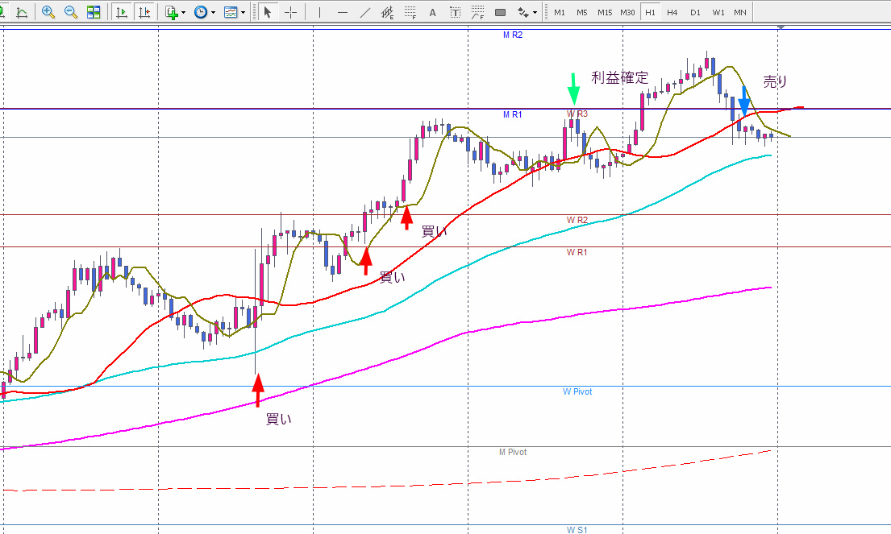The height and width of the screenshot is (534, 891).
Task: Select the horizontal line drawing tool
Action: 342,12
